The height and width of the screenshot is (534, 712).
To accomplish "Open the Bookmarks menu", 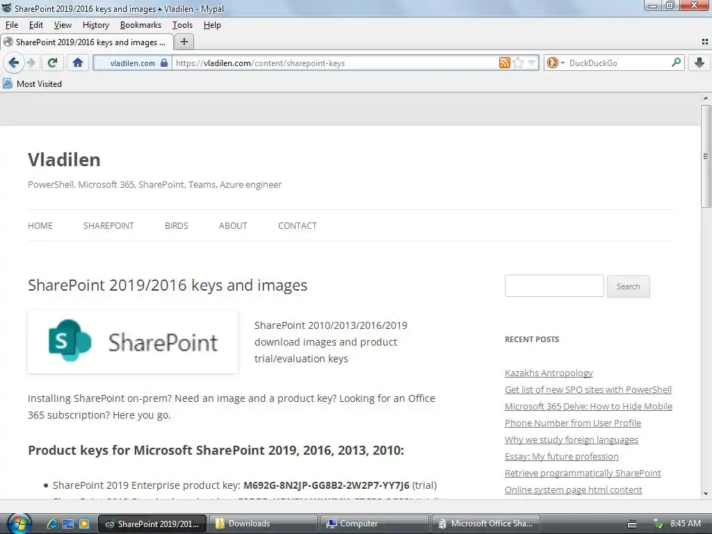I will (140, 25).
